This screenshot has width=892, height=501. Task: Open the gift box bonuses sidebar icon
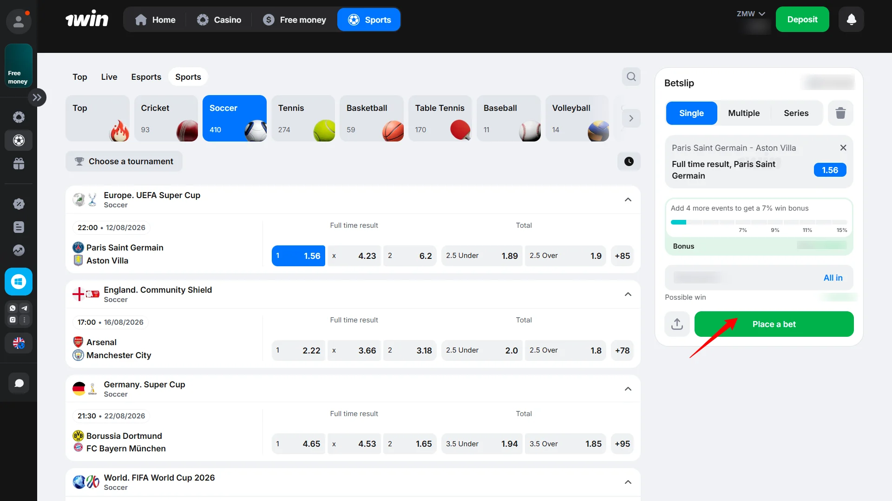(x=19, y=164)
